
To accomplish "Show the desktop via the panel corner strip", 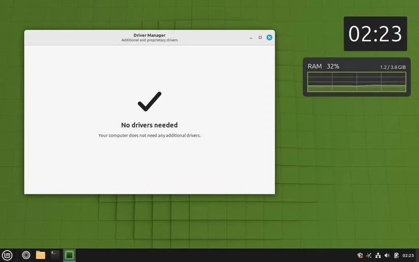I will [417, 255].
